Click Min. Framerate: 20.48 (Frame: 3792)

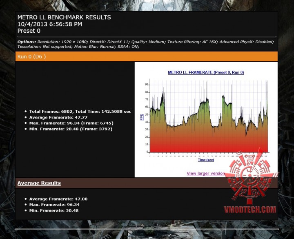[71, 129]
